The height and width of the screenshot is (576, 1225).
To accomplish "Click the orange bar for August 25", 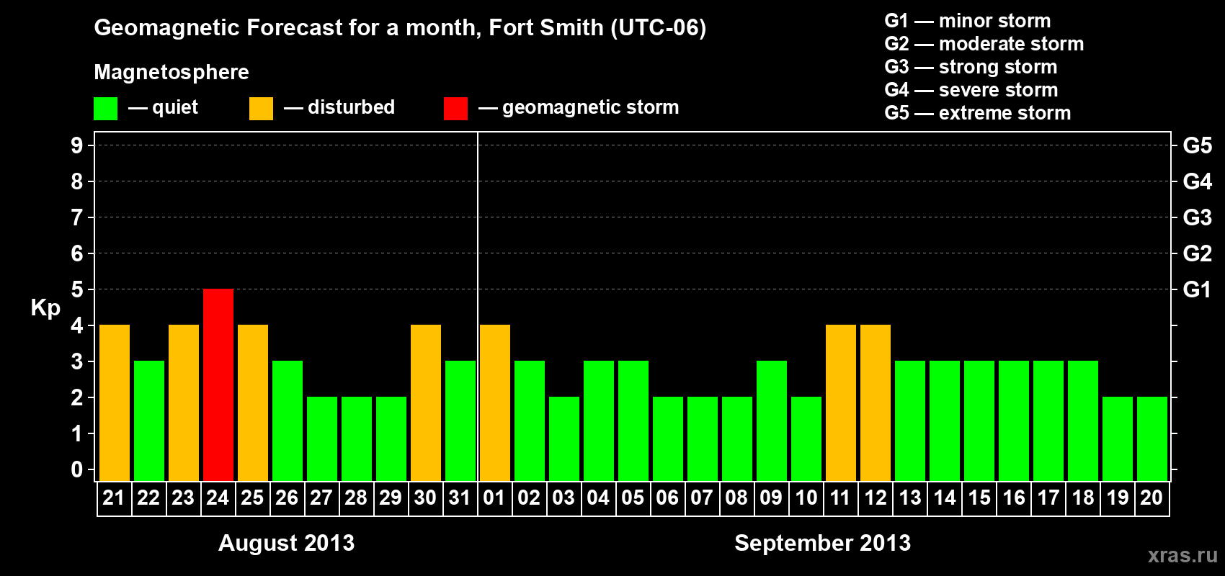I will (x=253, y=402).
